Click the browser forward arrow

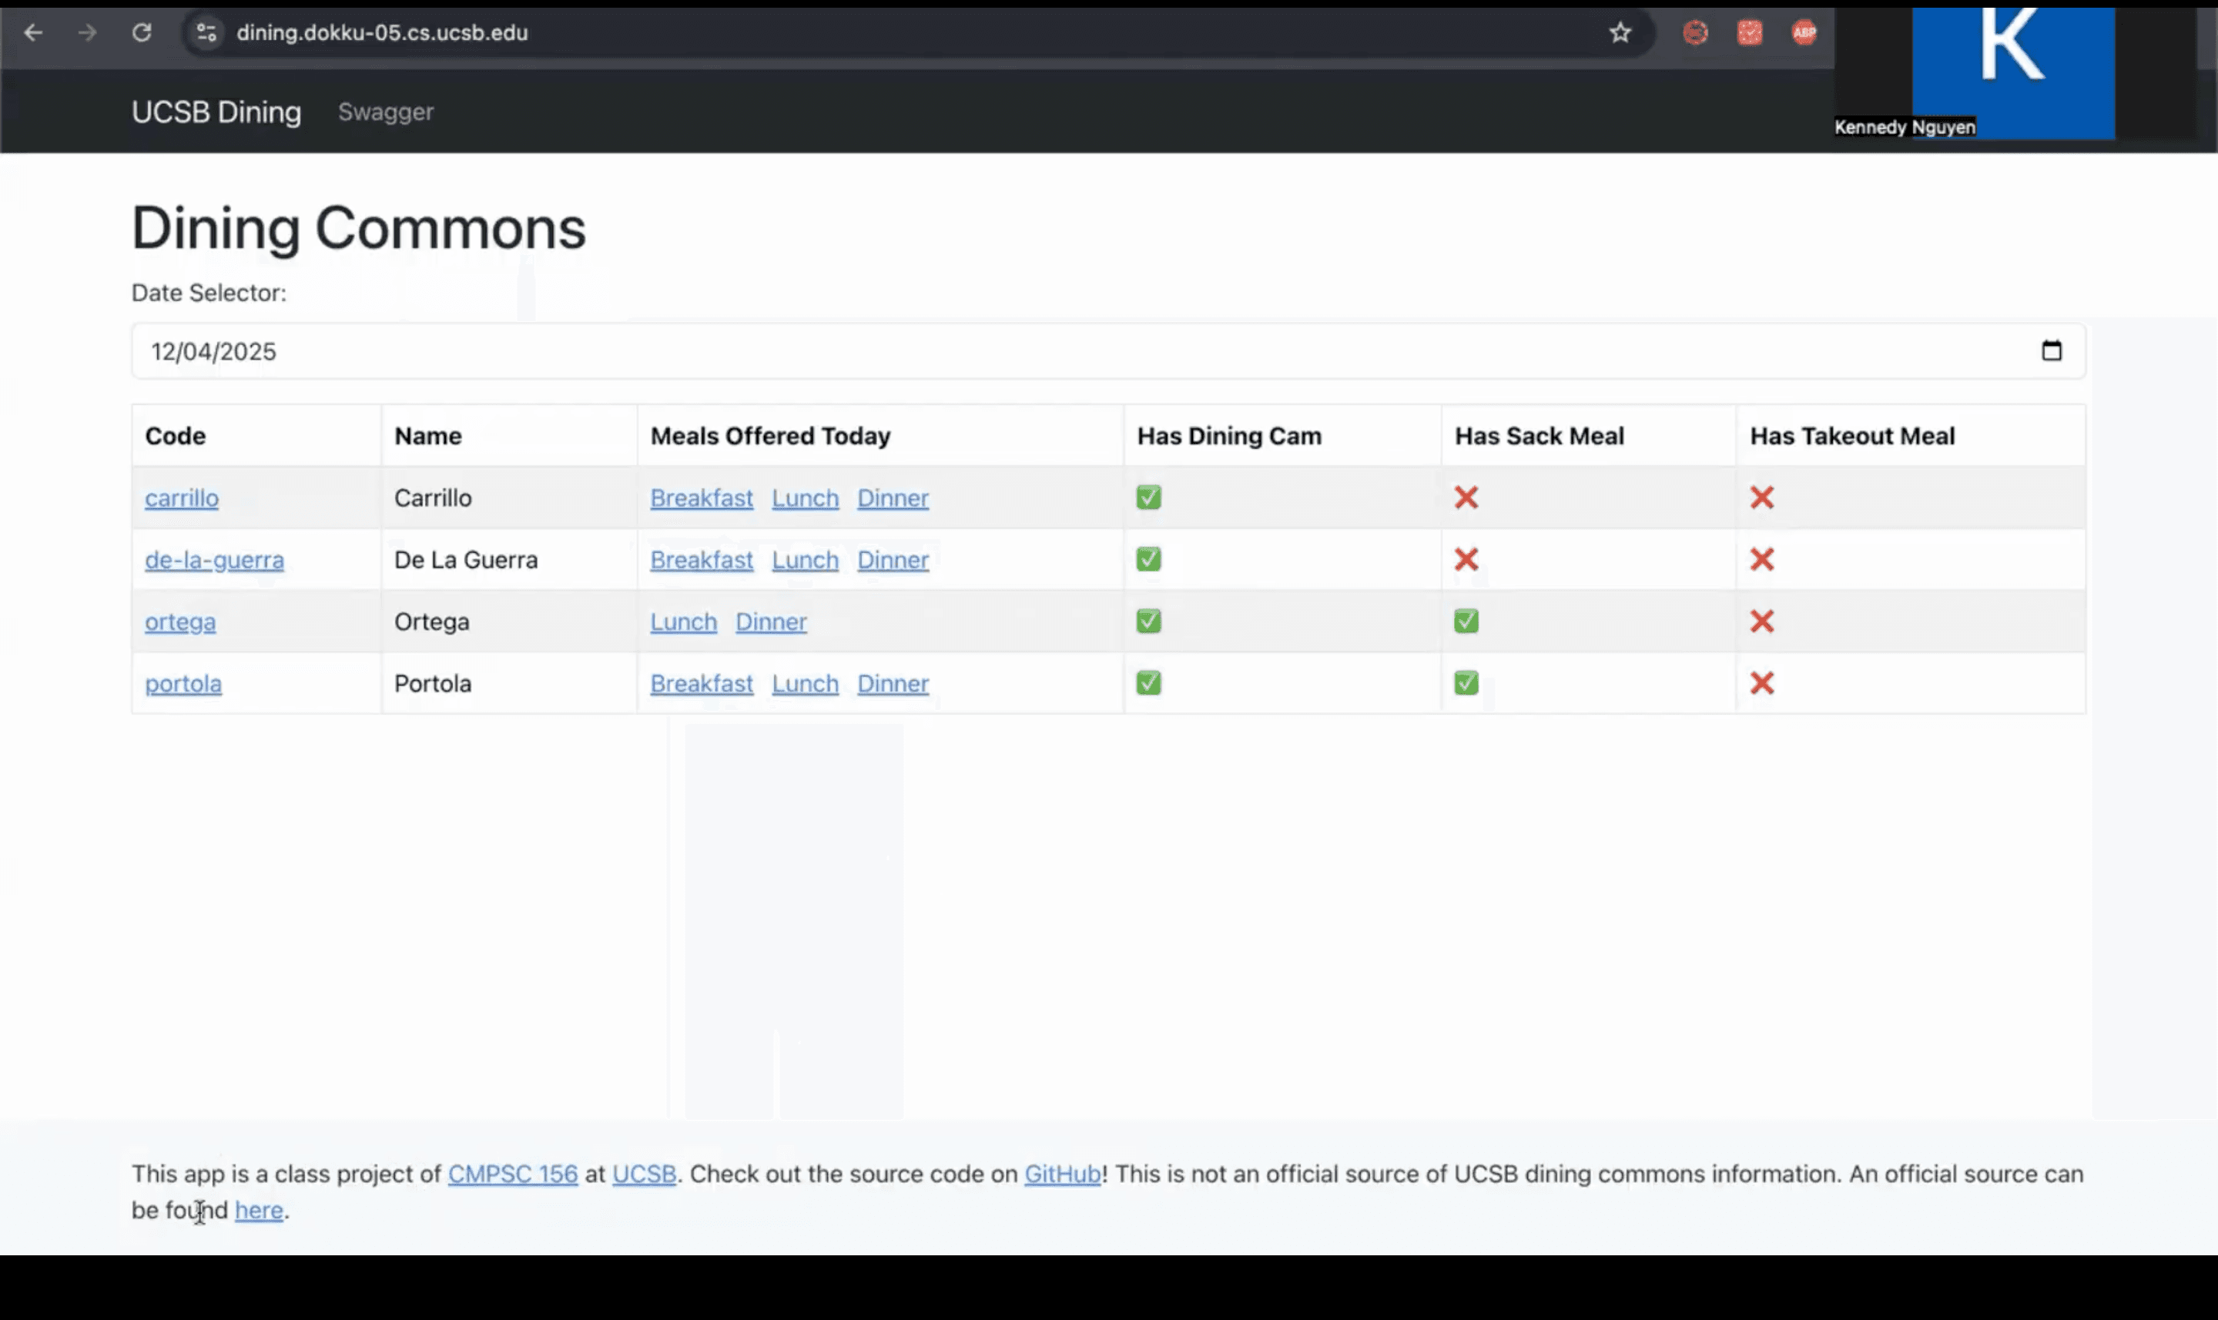coord(87,33)
